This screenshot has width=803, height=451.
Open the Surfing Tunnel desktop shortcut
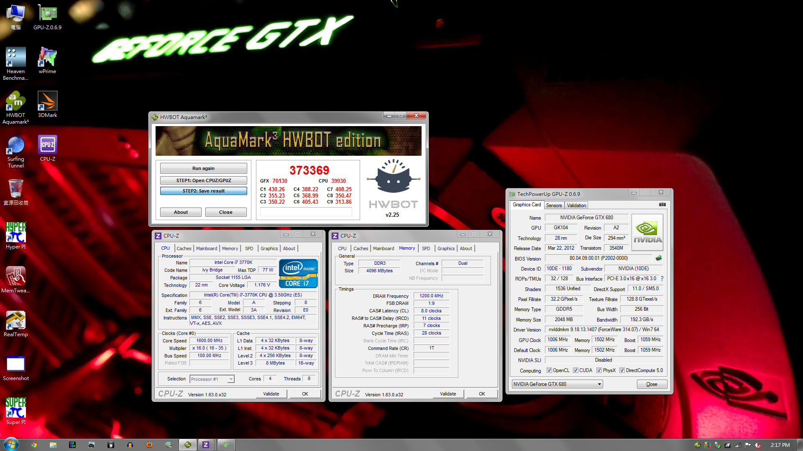coord(15,152)
